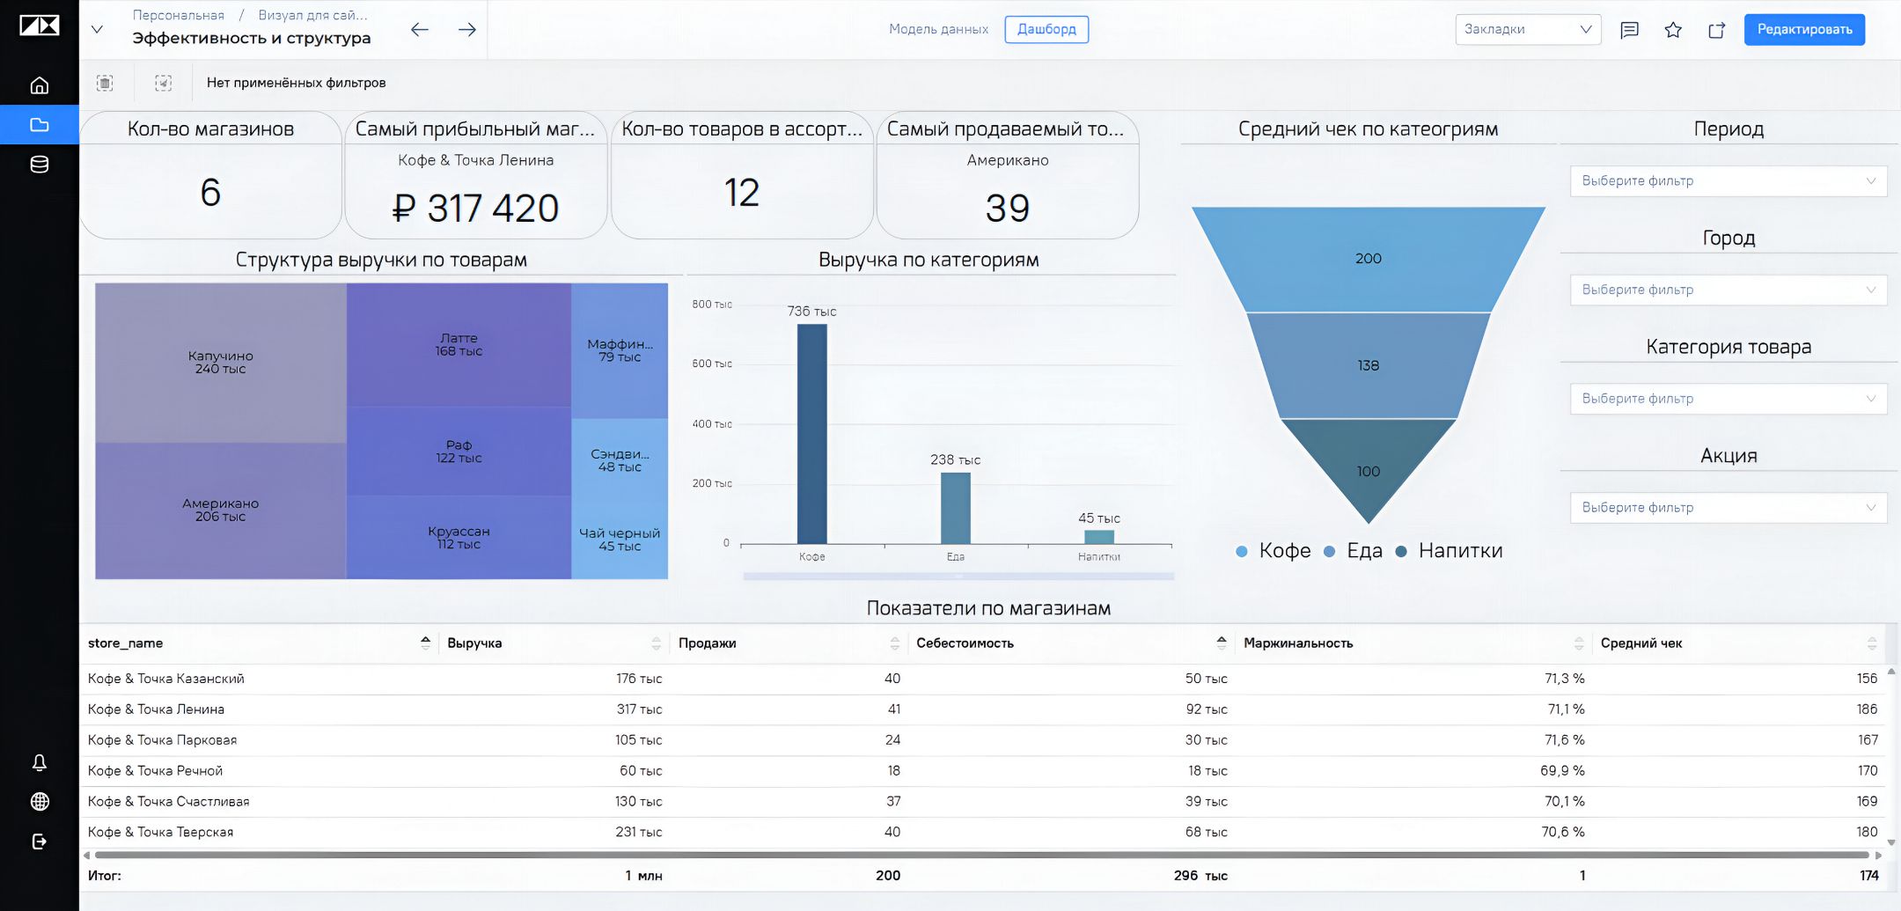Open the home icon in sidebar
Viewport: 1901px width, 911px height.
[x=39, y=85]
